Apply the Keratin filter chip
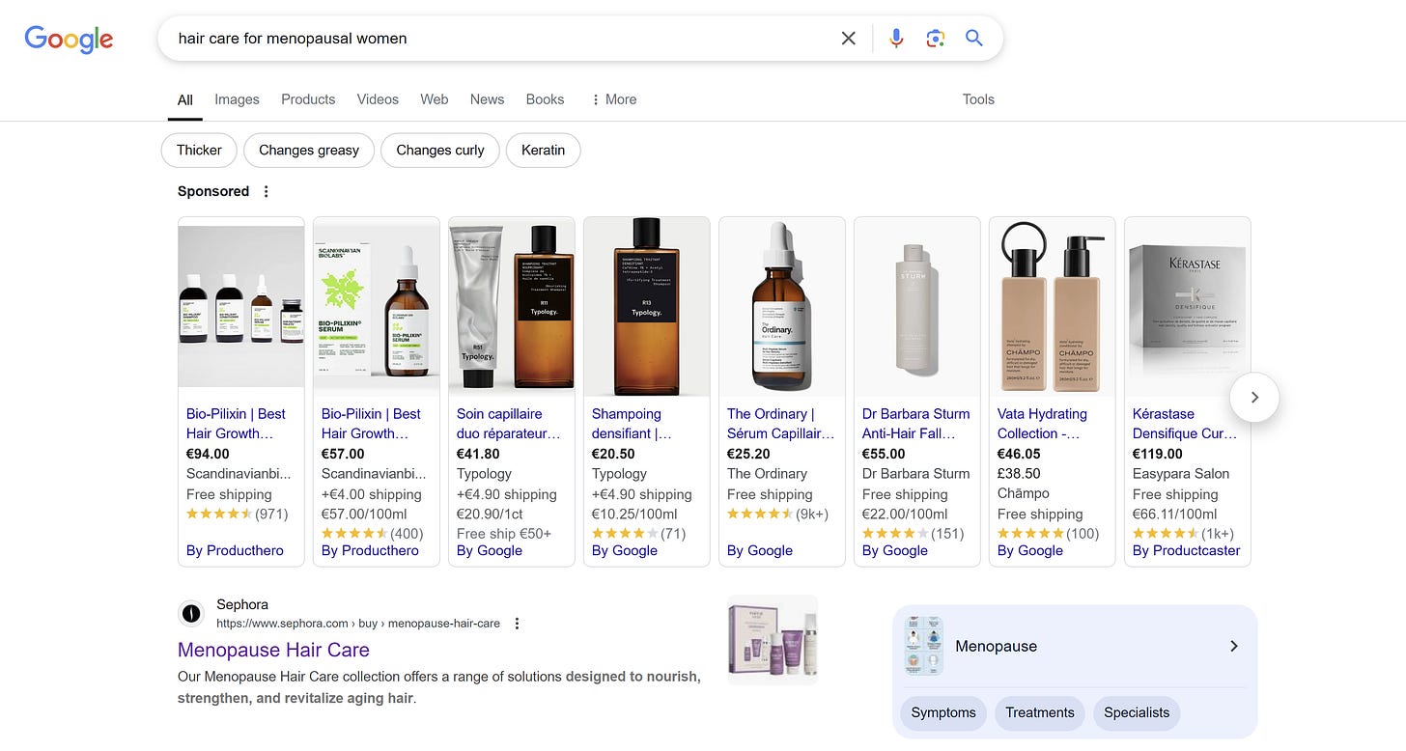Screen dimensions: 1406x751 click(544, 151)
